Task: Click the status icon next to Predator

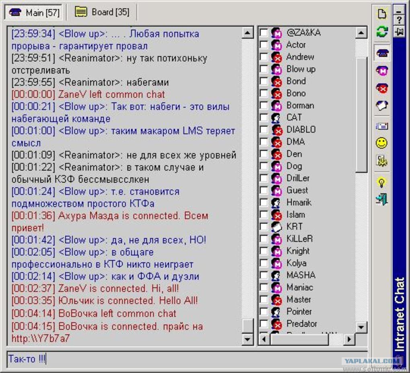Action: 276,324
